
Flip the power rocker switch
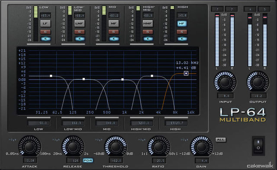pyautogui.click(x=258, y=146)
